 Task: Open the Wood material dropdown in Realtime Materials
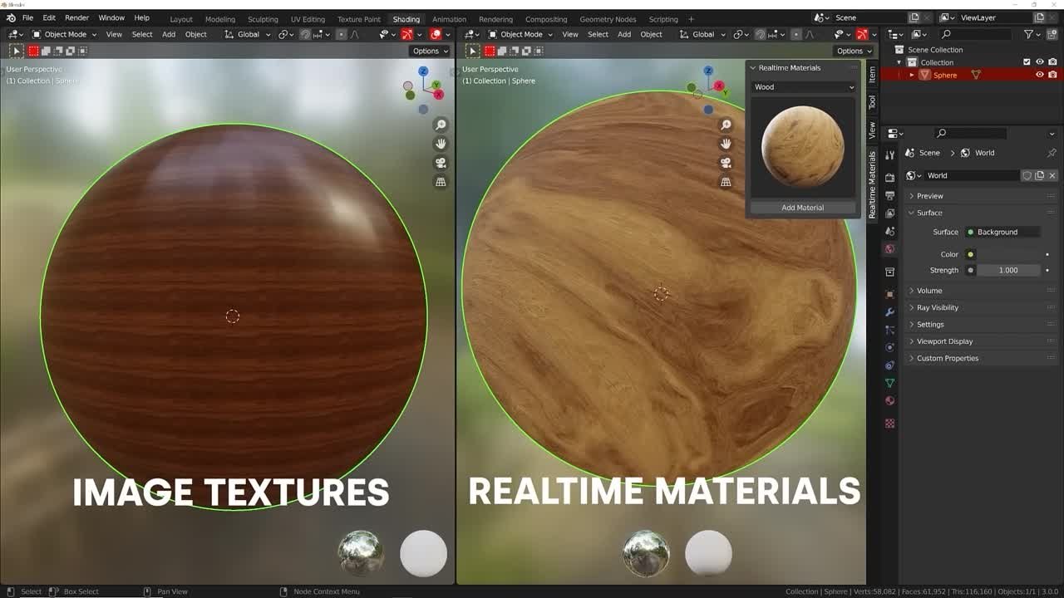point(802,86)
